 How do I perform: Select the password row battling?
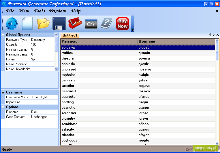click(x=138, y=102)
